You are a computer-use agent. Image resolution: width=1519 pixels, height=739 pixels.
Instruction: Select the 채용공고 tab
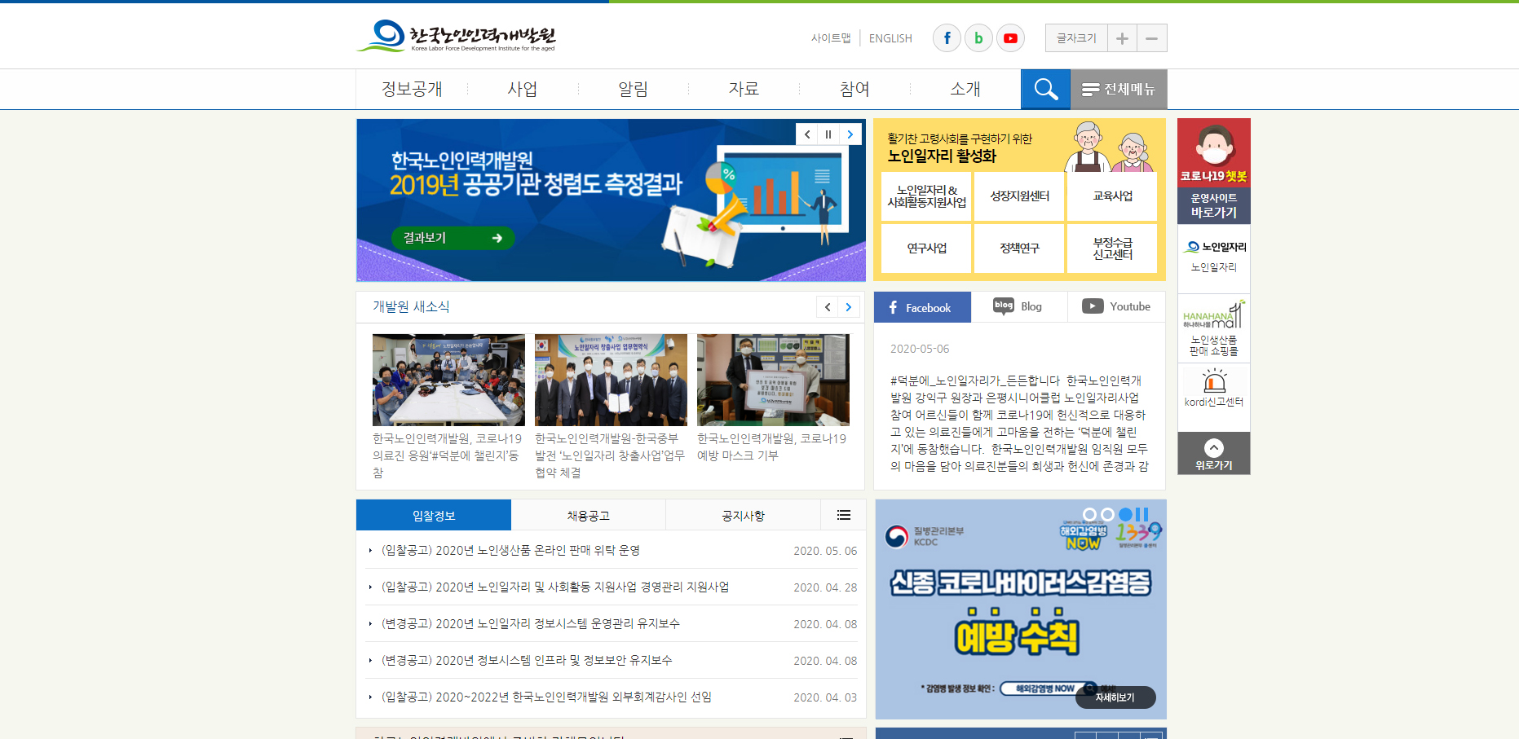pos(589,515)
